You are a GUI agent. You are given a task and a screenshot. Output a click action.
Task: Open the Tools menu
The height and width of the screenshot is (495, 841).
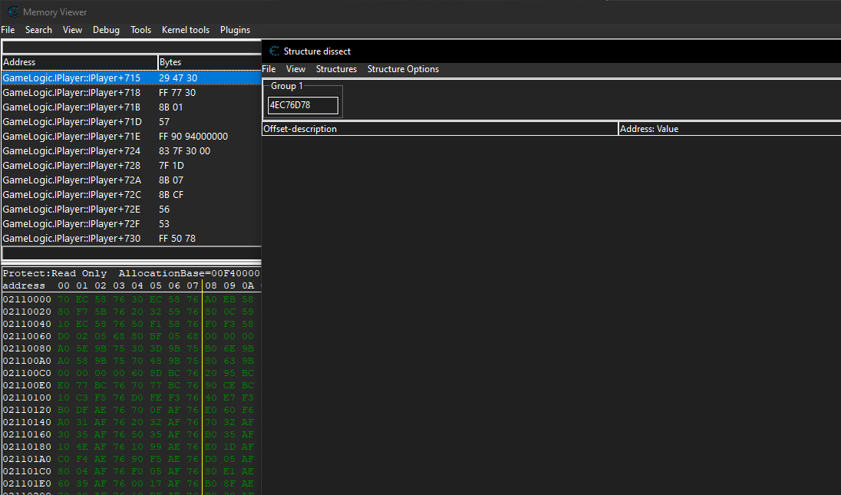click(141, 30)
